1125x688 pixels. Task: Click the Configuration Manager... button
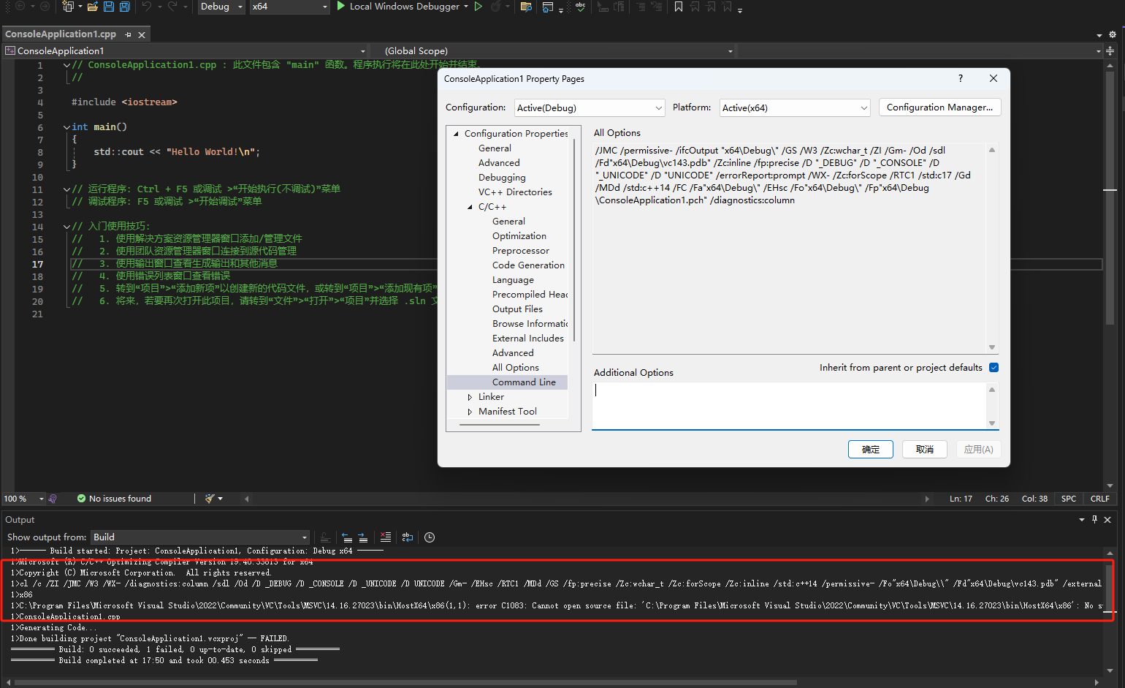coord(939,107)
